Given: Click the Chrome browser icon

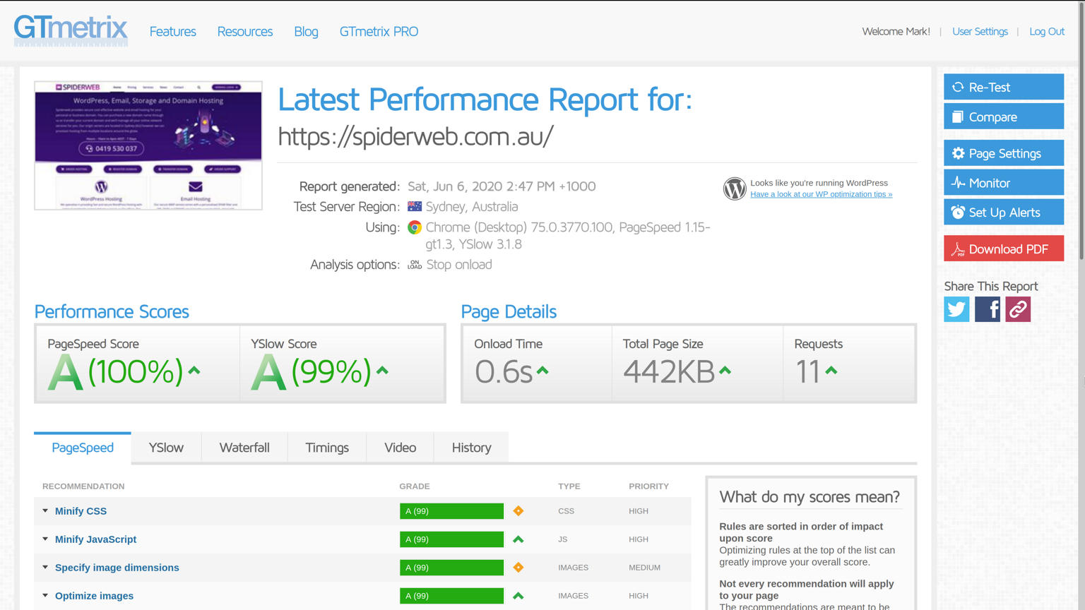Looking at the screenshot, I should click(x=415, y=227).
